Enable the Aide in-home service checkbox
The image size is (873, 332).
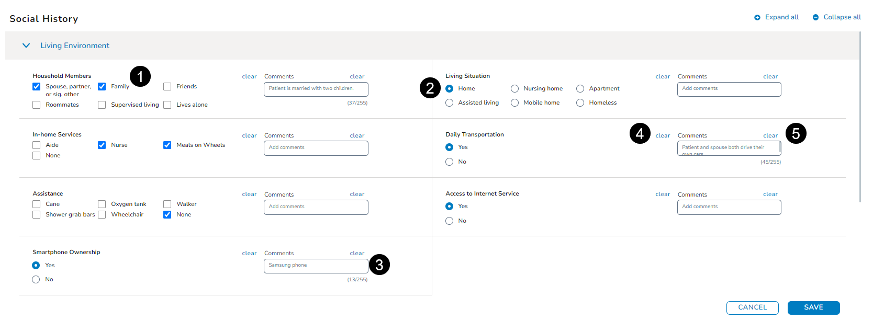(37, 145)
